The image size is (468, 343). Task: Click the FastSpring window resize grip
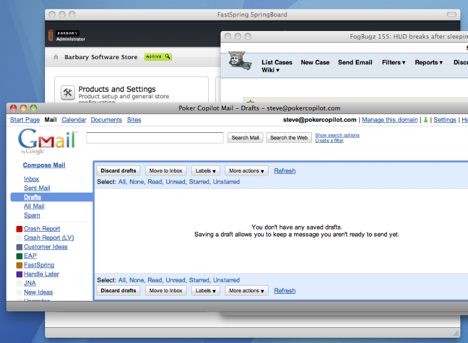tap(456, 334)
